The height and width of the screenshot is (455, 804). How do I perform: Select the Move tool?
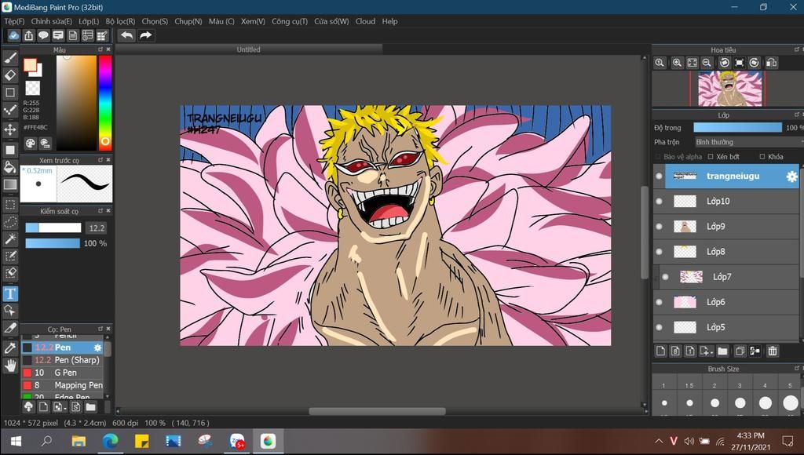10,129
